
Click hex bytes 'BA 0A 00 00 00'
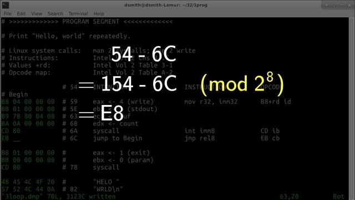(28, 123)
